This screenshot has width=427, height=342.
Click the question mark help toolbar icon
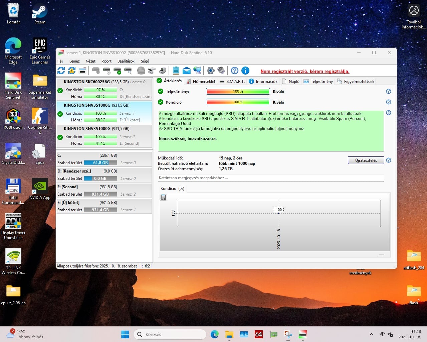235,71
